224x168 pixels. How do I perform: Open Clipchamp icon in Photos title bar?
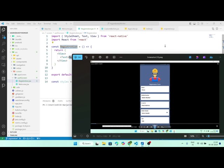coord(204,57)
